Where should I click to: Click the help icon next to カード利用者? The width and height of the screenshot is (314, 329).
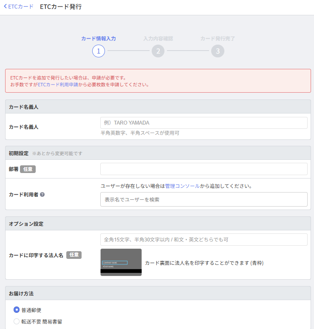pos(42,195)
